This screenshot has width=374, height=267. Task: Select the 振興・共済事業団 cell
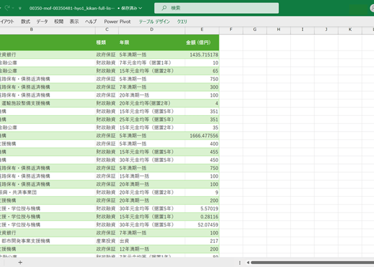[47, 193]
